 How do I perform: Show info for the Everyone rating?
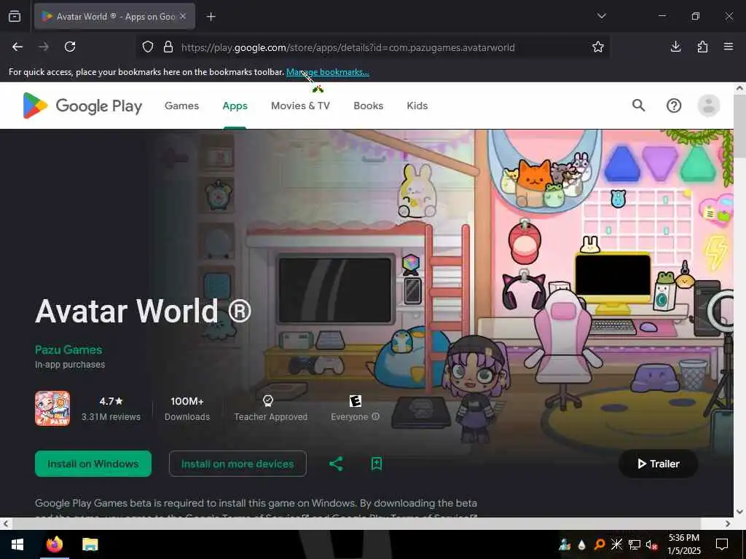[375, 416]
